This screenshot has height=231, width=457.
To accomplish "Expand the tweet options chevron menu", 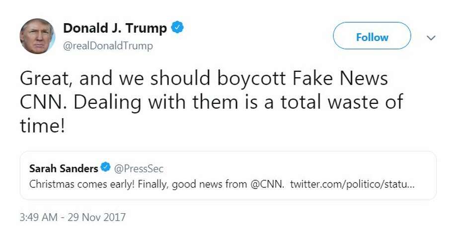I will coord(431,38).
